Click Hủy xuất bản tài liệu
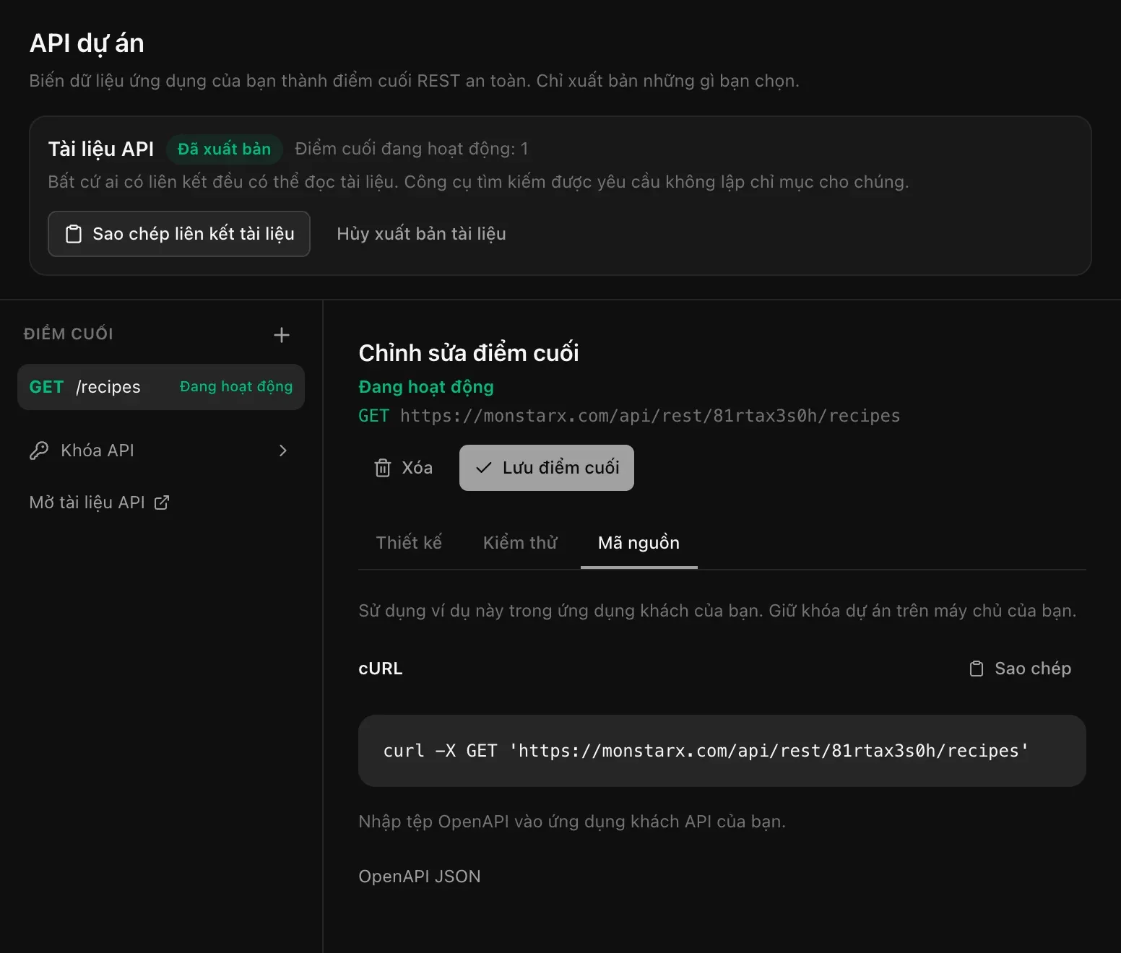Viewport: 1121px width, 953px height. coord(421,234)
